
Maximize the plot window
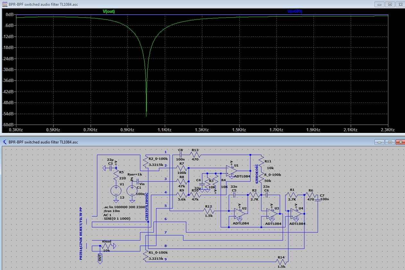coord(390,4)
